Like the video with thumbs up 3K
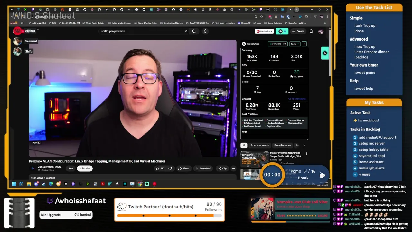This screenshot has width=412, height=232. [160, 168]
